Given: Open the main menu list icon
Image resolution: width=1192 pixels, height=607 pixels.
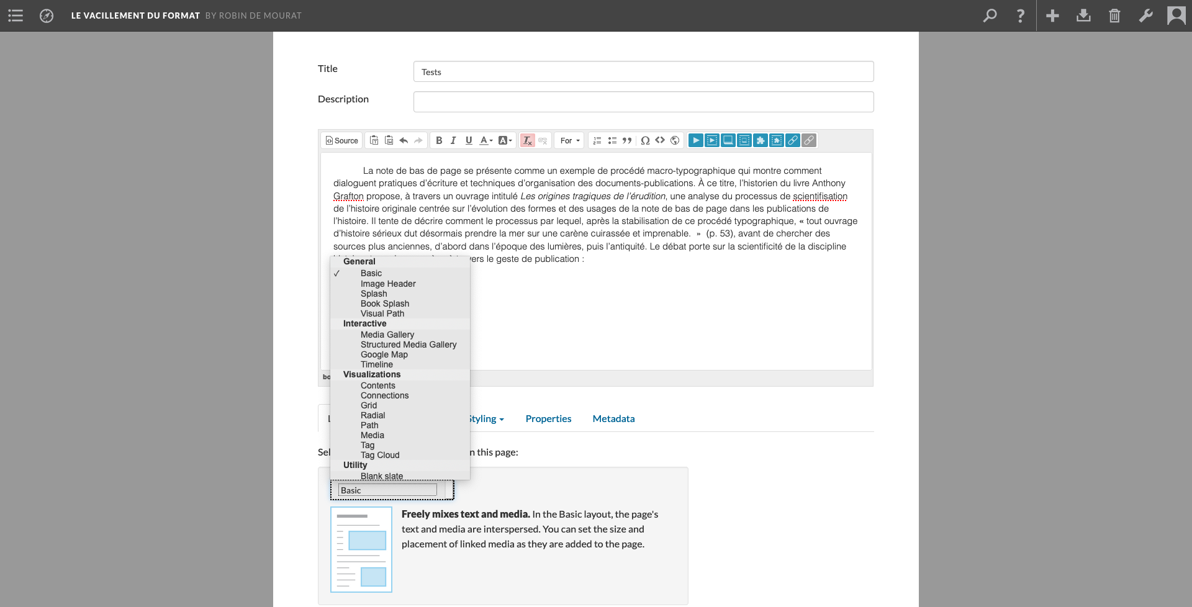Looking at the screenshot, I should click(x=16, y=16).
